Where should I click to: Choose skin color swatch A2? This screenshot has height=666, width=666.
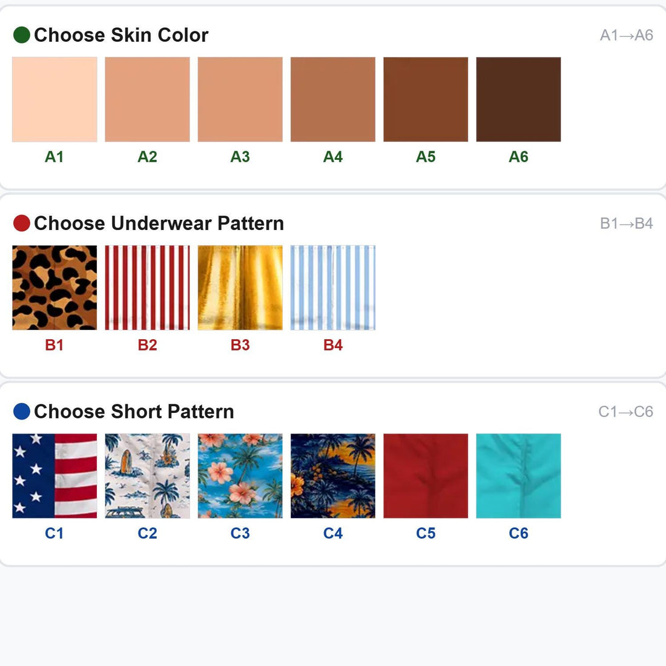147,99
